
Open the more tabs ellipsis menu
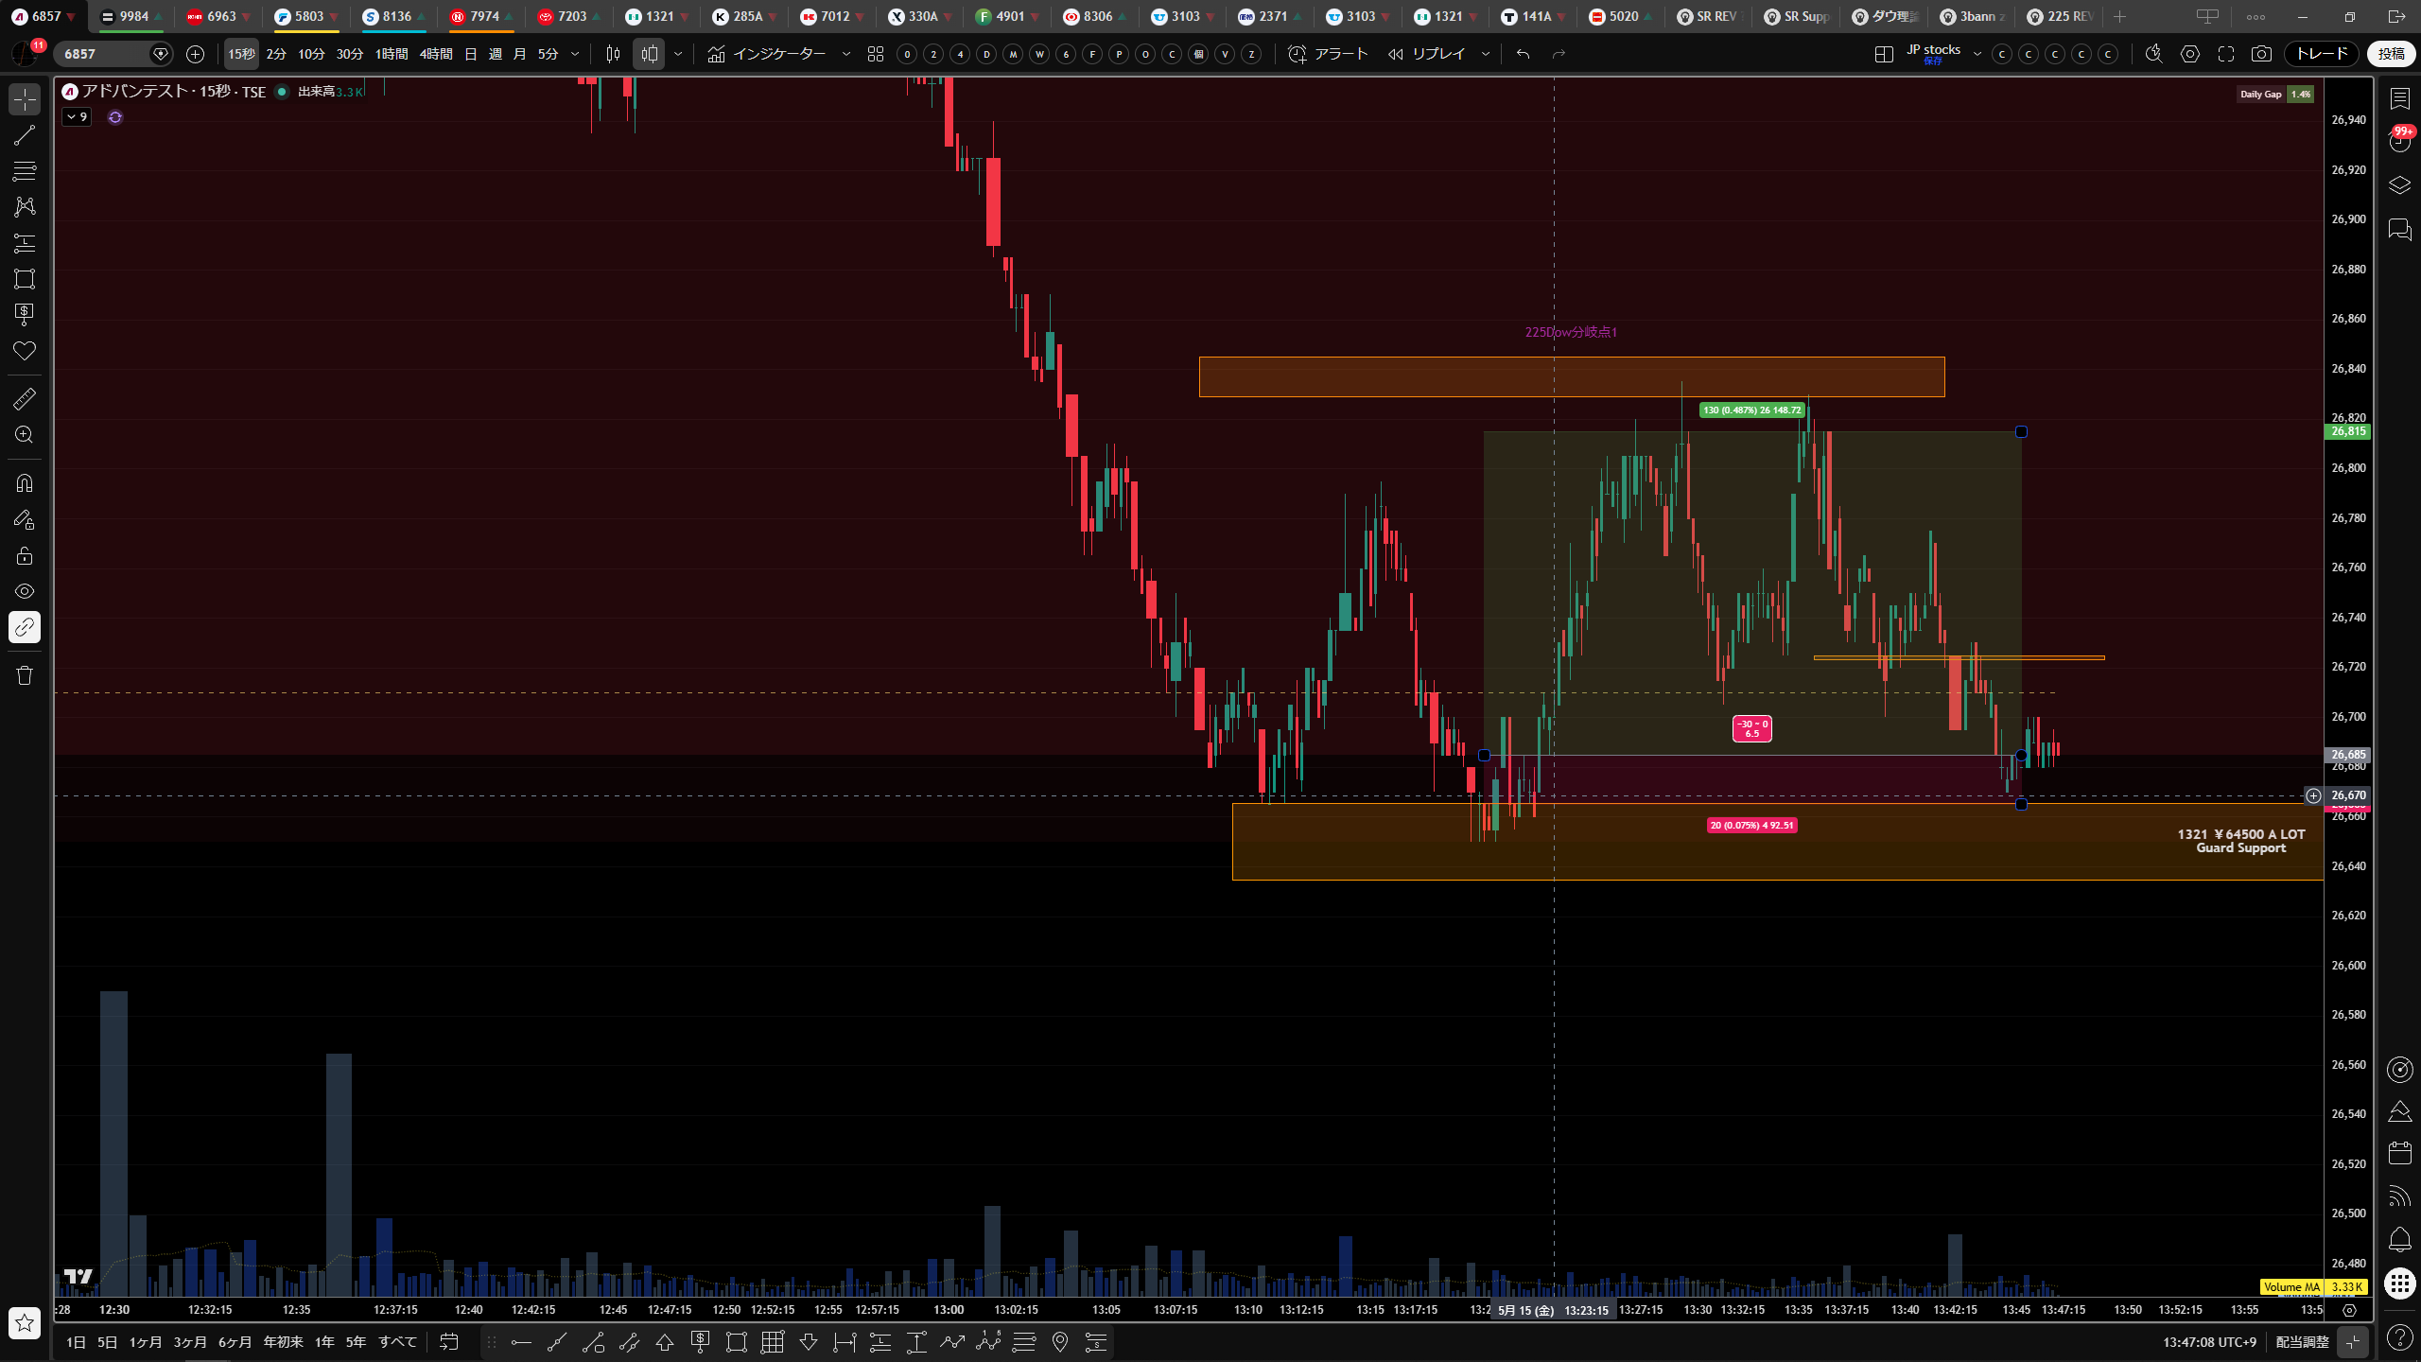pyautogui.click(x=2256, y=17)
